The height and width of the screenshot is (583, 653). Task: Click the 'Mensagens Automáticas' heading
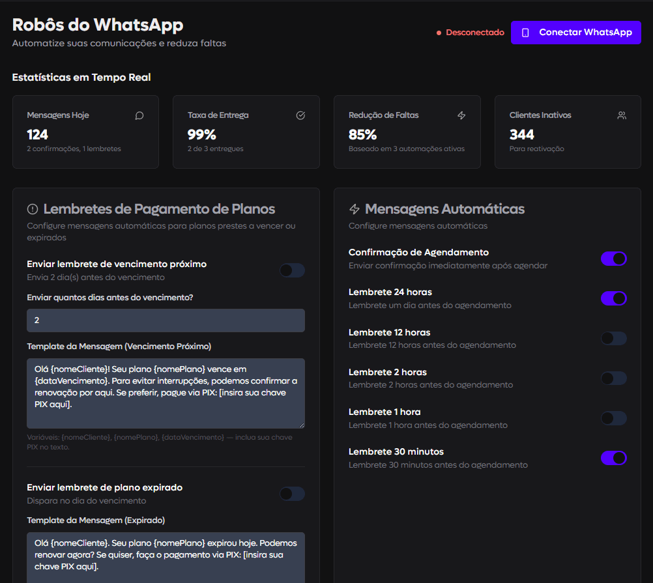[444, 209]
